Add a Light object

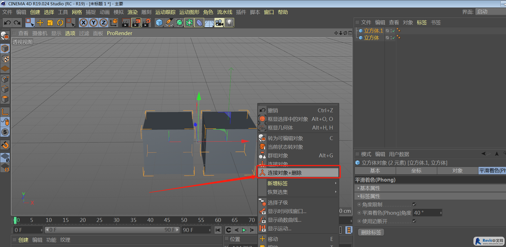pos(229,23)
